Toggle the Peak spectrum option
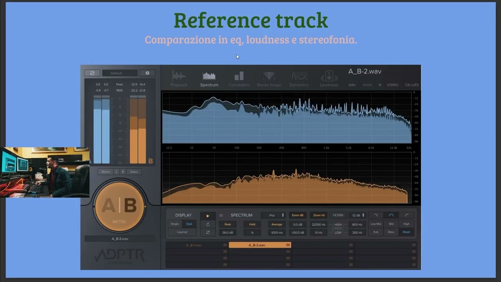The width and height of the screenshot is (501, 282). point(227,224)
